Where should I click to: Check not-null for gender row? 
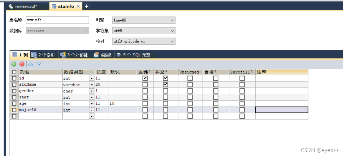pos(165,91)
